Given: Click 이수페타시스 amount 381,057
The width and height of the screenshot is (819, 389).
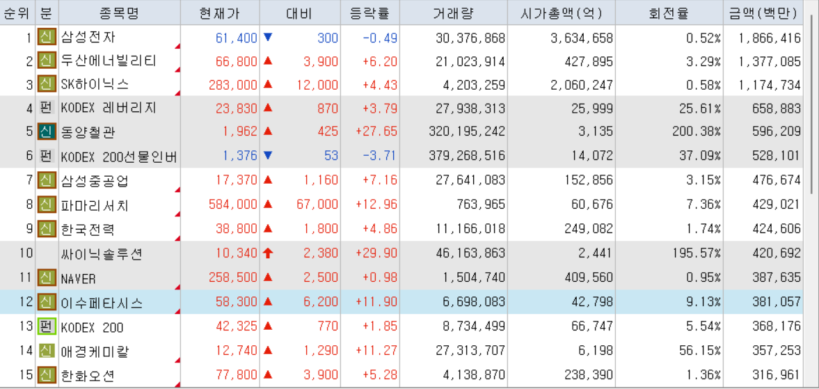Looking at the screenshot, I should click(777, 303).
